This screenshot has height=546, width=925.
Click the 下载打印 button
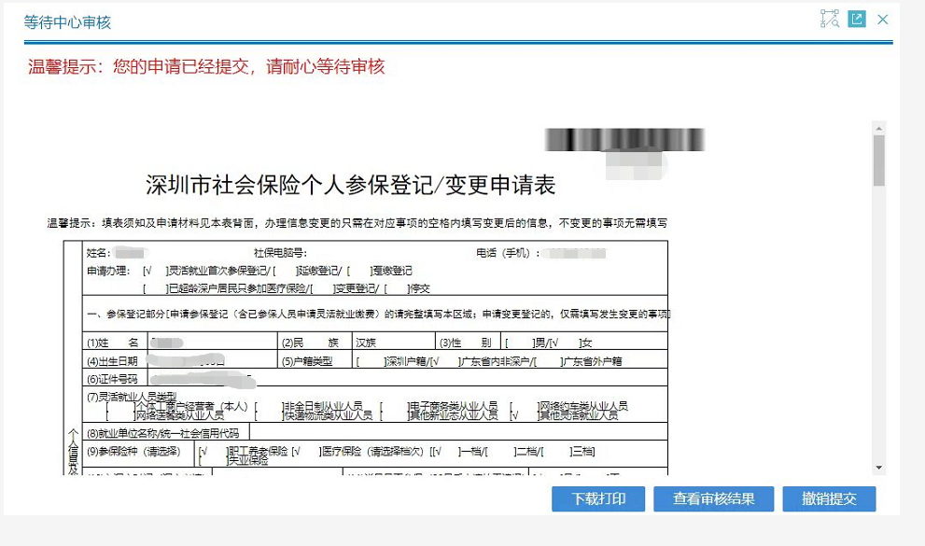[x=598, y=498]
